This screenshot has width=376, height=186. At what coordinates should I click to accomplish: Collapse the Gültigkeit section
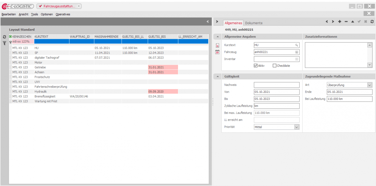(217, 76)
